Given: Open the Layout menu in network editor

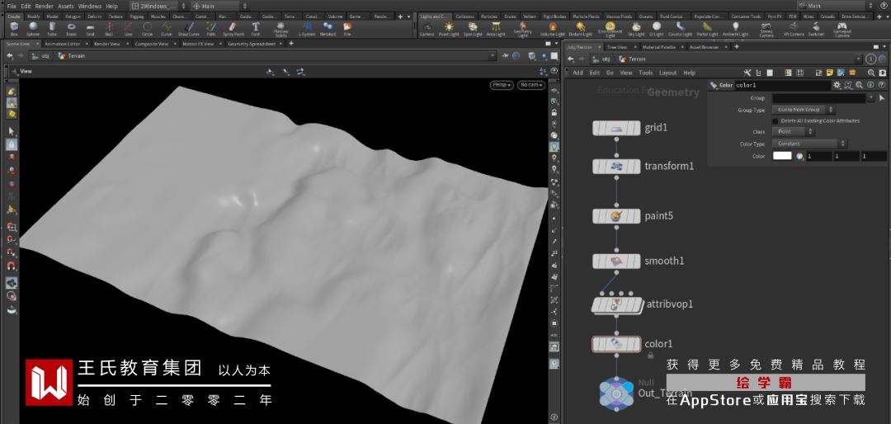Looking at the screenshot, I should point(667,73).
